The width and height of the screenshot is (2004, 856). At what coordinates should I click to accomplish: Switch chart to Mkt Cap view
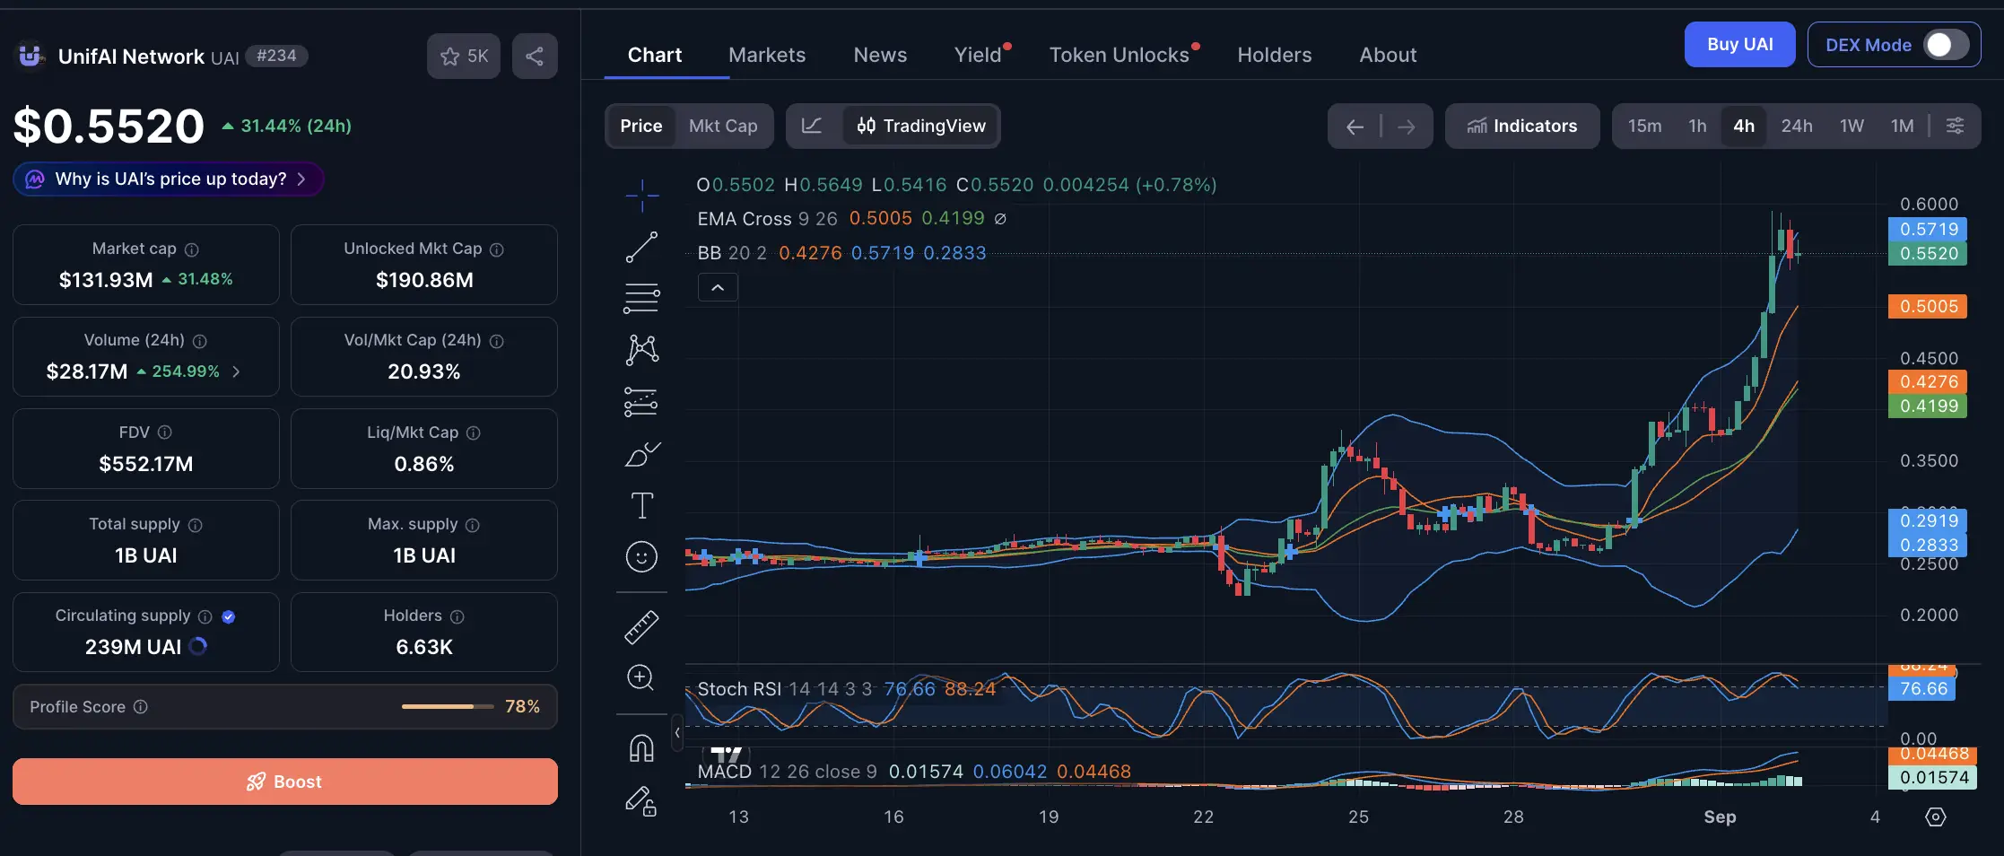723,126
